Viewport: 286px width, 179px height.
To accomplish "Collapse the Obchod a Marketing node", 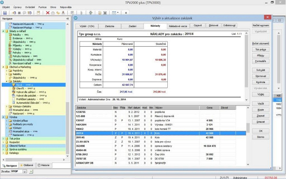I will [x=3, y=67].
